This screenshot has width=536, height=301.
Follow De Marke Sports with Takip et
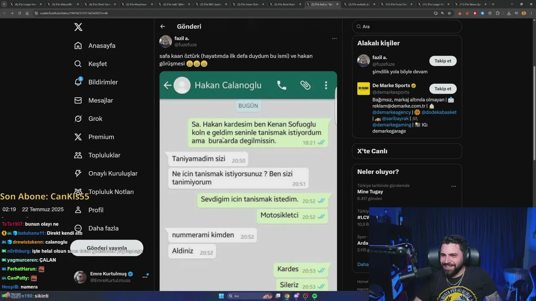coord(443,89)
